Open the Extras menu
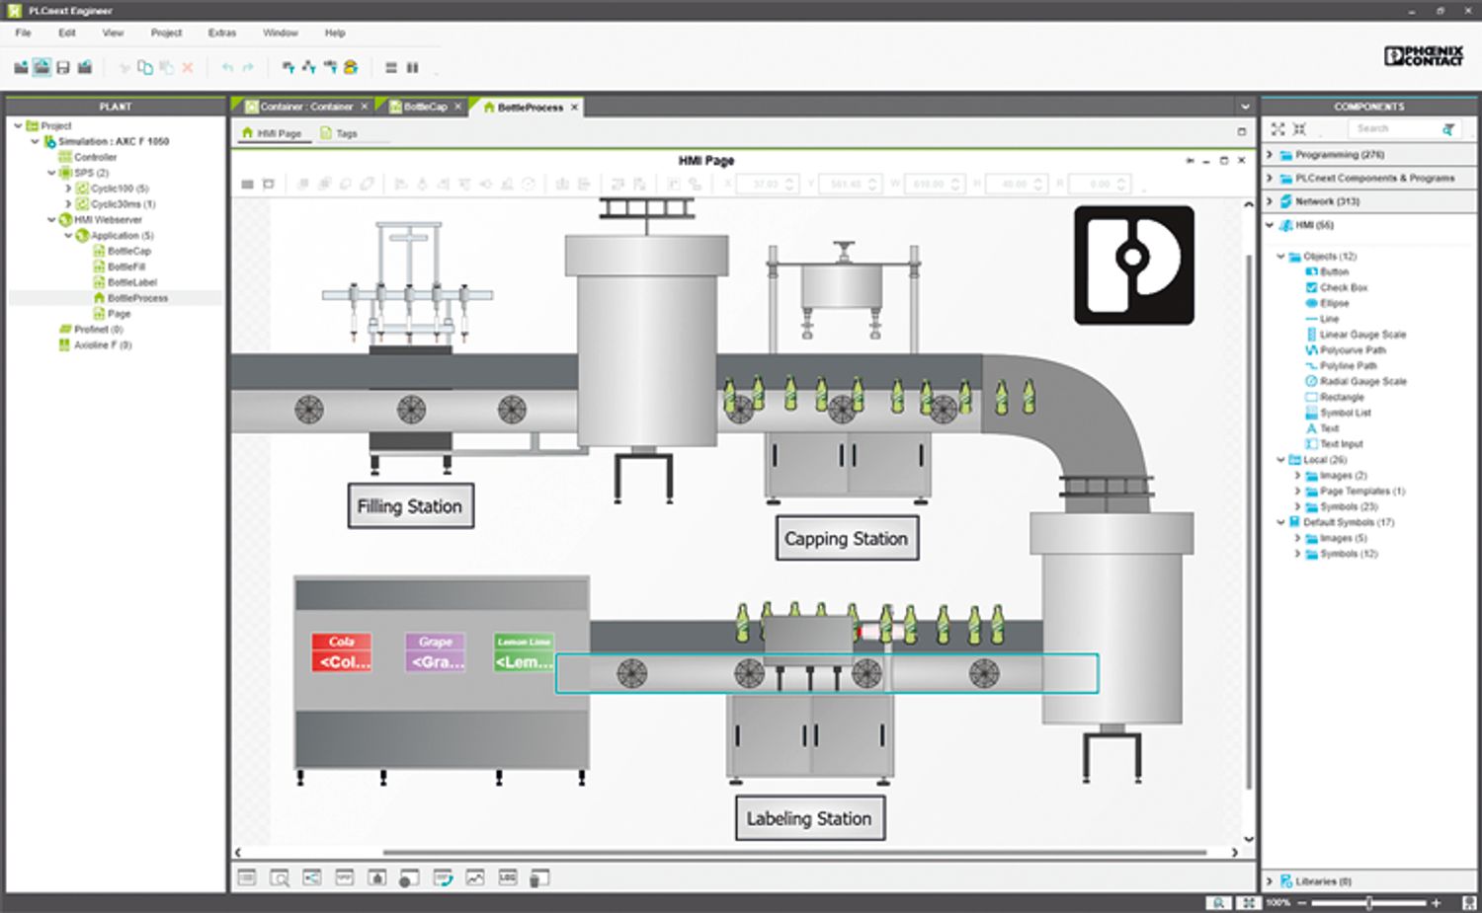1482x913 pixels. click(221, 33)
